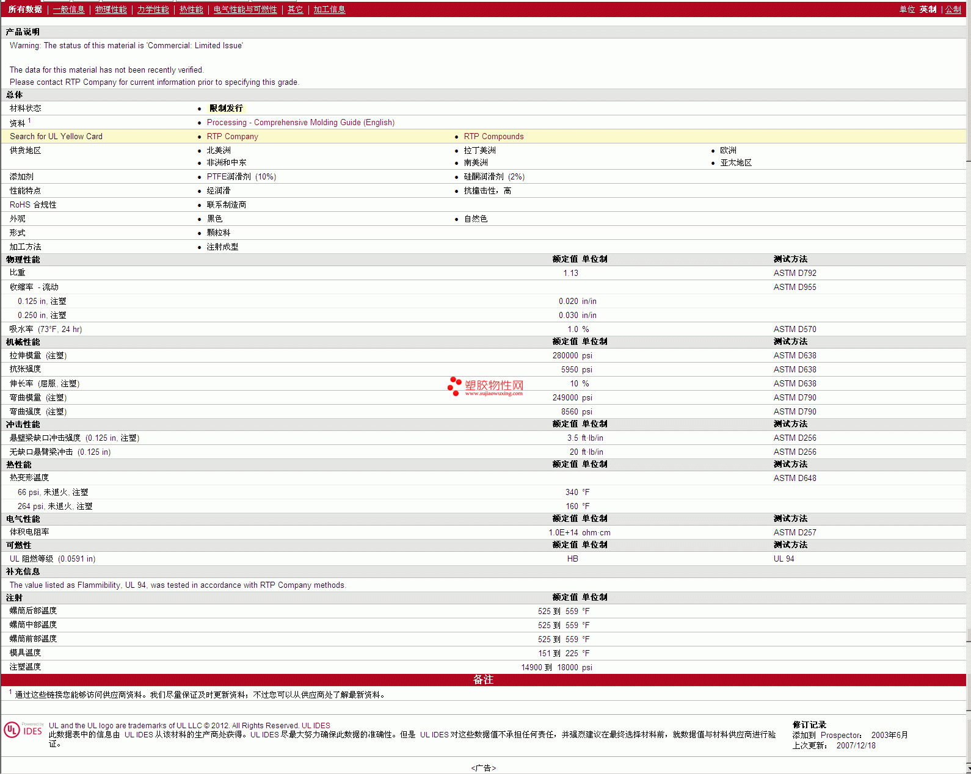Image resolution: width=971 pixels, height=774 pixels.
Task: Open the 电气性能与可燃性 tab
Action: [x=245, y=10]
